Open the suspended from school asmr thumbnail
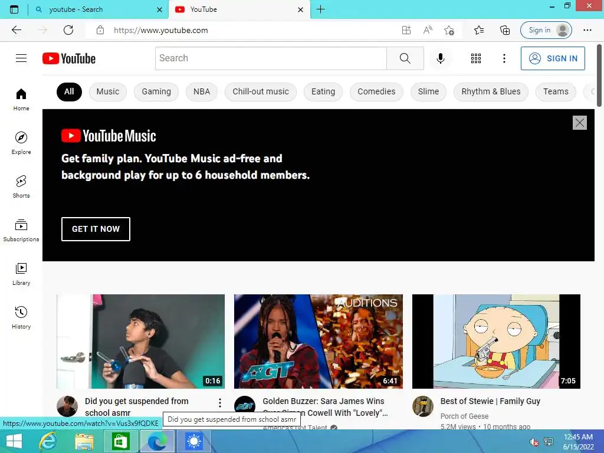 [x=140, y=342]
